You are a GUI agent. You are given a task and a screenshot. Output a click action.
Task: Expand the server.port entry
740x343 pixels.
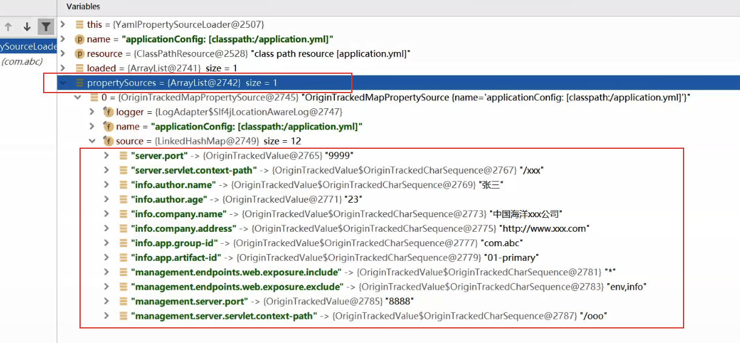[106, 155]
